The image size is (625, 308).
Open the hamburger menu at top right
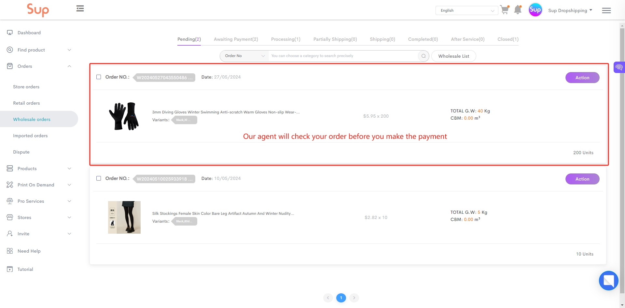click(x=606, y=11)
